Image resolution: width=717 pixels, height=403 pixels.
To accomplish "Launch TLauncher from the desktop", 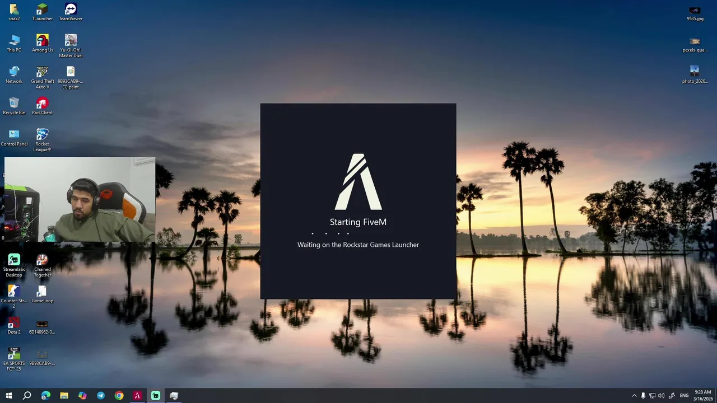I will pos(42,12).
